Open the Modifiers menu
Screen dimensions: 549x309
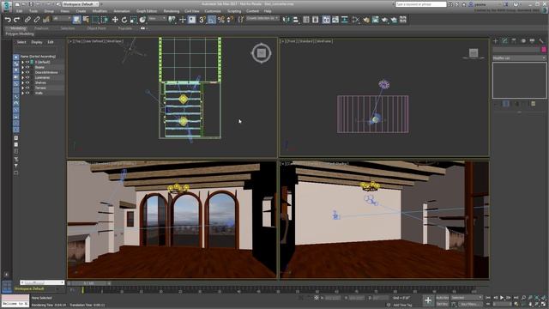click(x=100, y=11)
